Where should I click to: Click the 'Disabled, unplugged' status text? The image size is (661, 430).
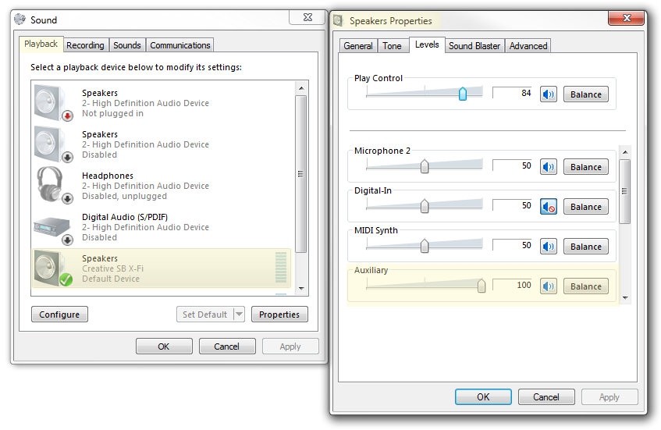click(124, 196)
